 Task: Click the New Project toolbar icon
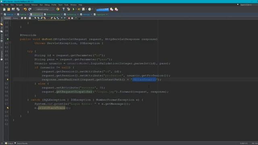[8, 9]
